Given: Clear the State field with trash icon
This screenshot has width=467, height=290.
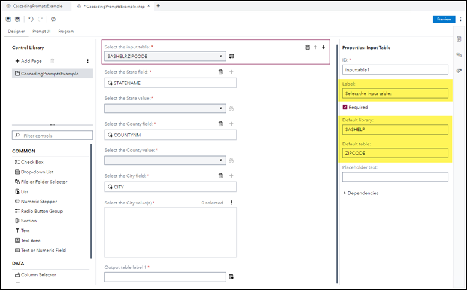Looking at the screenshot, I should (220, 72).
